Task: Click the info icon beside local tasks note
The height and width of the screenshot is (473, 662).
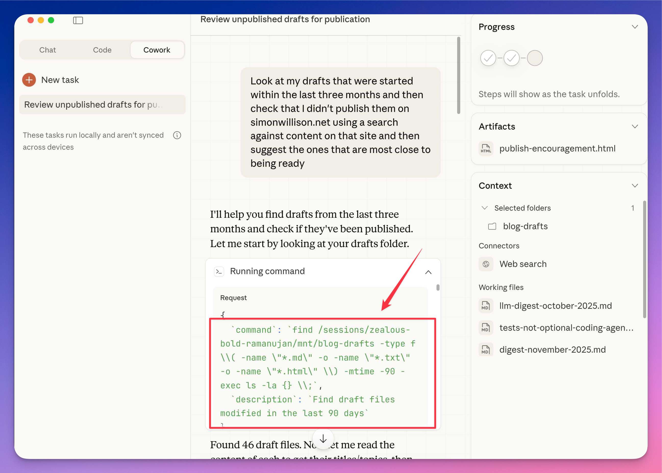Action: point(177,135)
